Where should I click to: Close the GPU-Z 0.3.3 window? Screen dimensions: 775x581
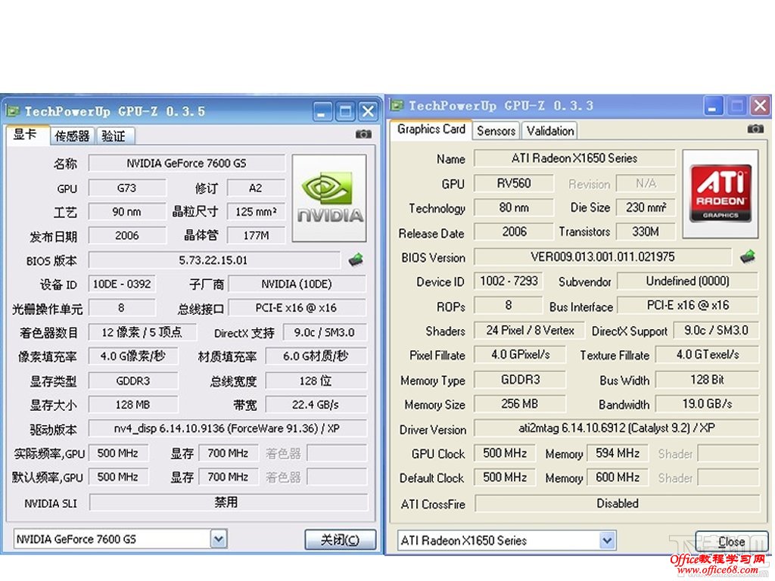pyautogui.click(x=760, y=105)
